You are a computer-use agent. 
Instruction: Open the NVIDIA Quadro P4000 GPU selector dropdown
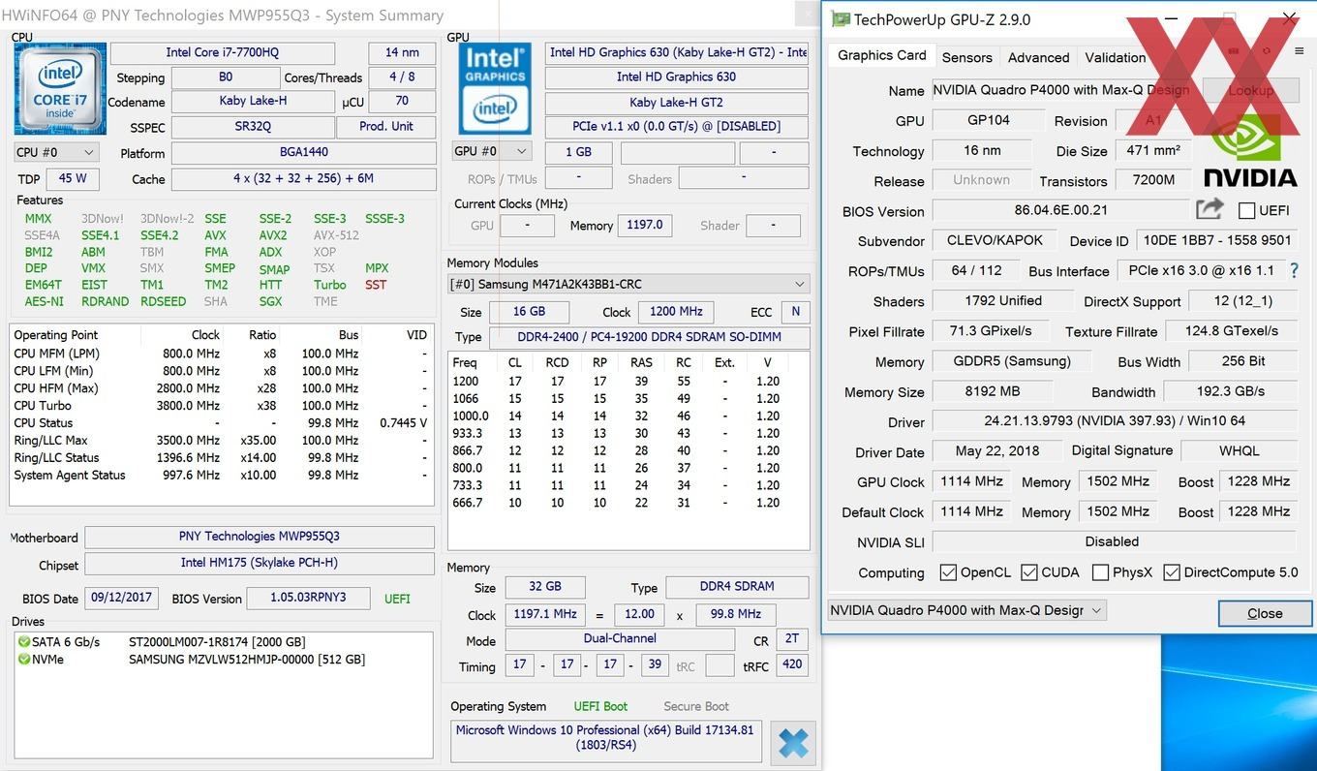[x=966, y=610]
